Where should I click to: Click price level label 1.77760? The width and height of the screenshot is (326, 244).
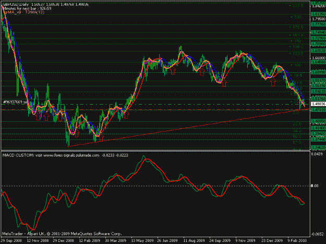318,24
